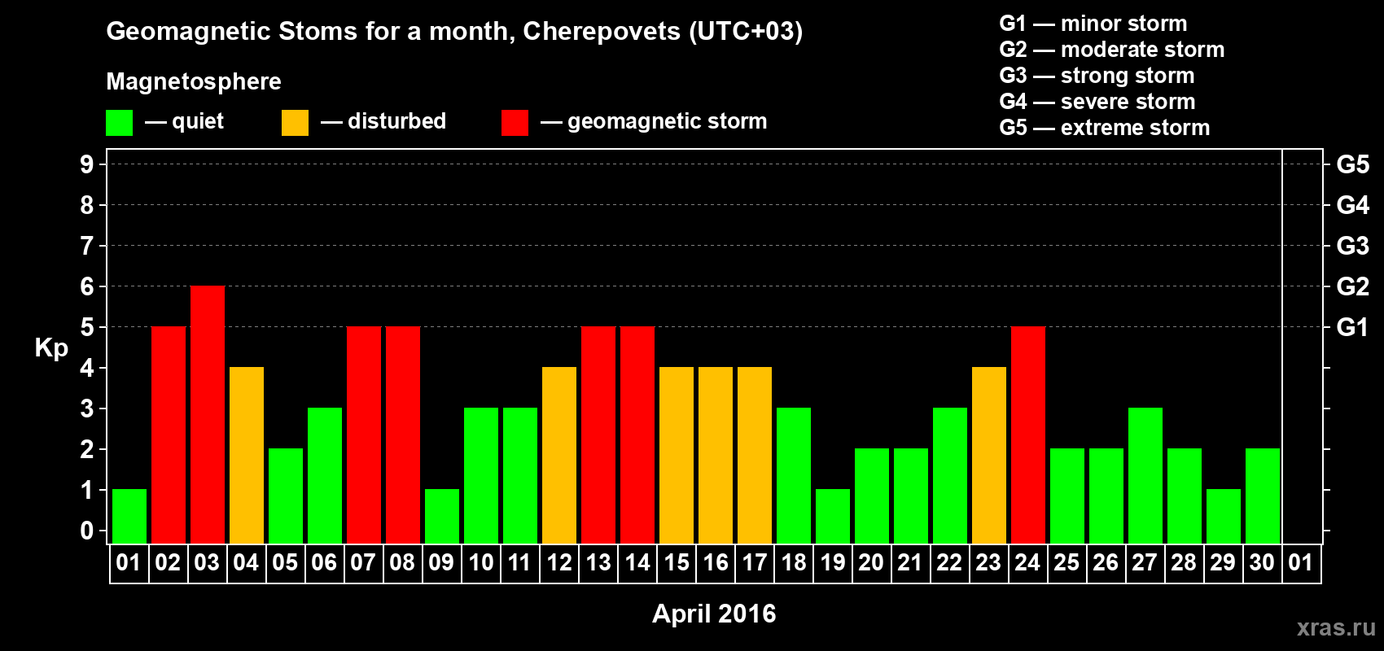Select the green bar for April 18

pyautogui.click(x=794, y=476)
